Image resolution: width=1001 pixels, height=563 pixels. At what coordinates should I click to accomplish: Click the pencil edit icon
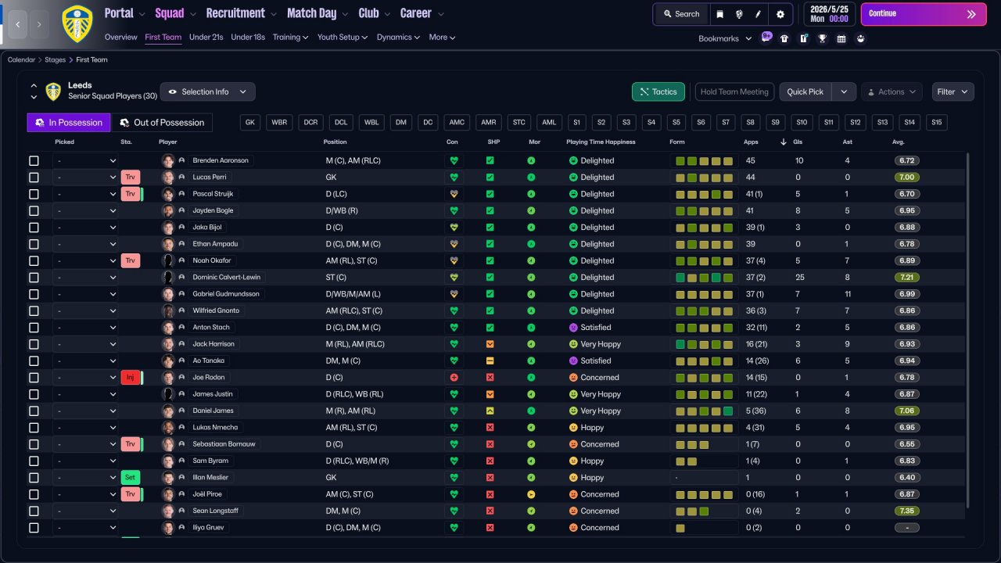[758, 14]
